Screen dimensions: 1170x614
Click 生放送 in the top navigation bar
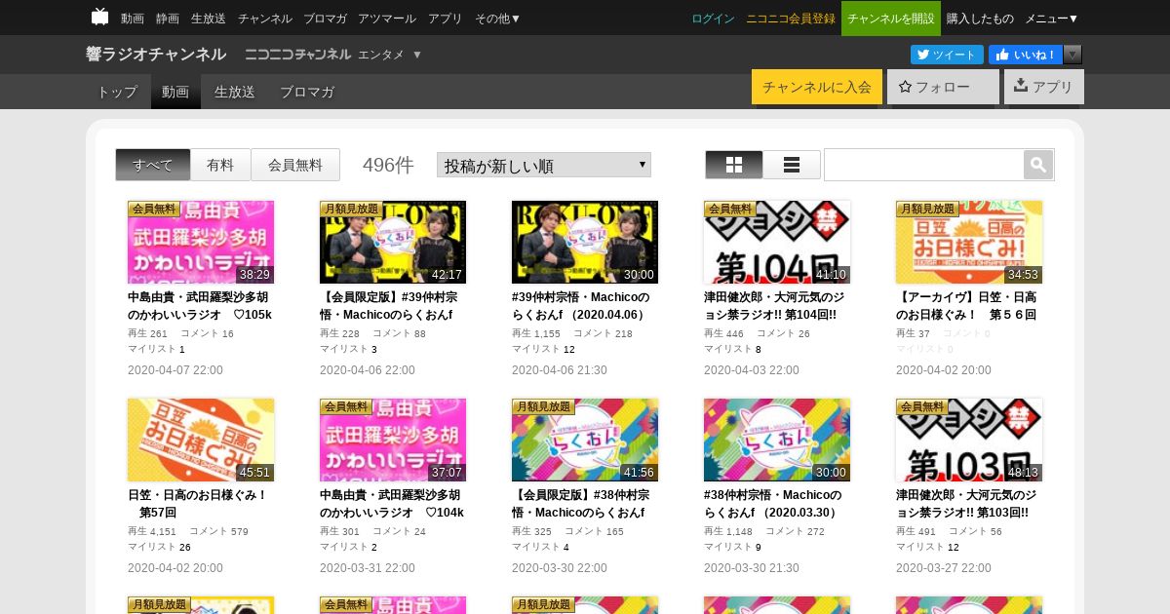tap(209, 19)
